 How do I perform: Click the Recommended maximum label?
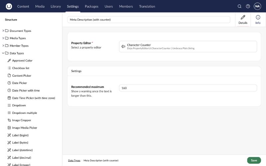(x=87, y=87)
